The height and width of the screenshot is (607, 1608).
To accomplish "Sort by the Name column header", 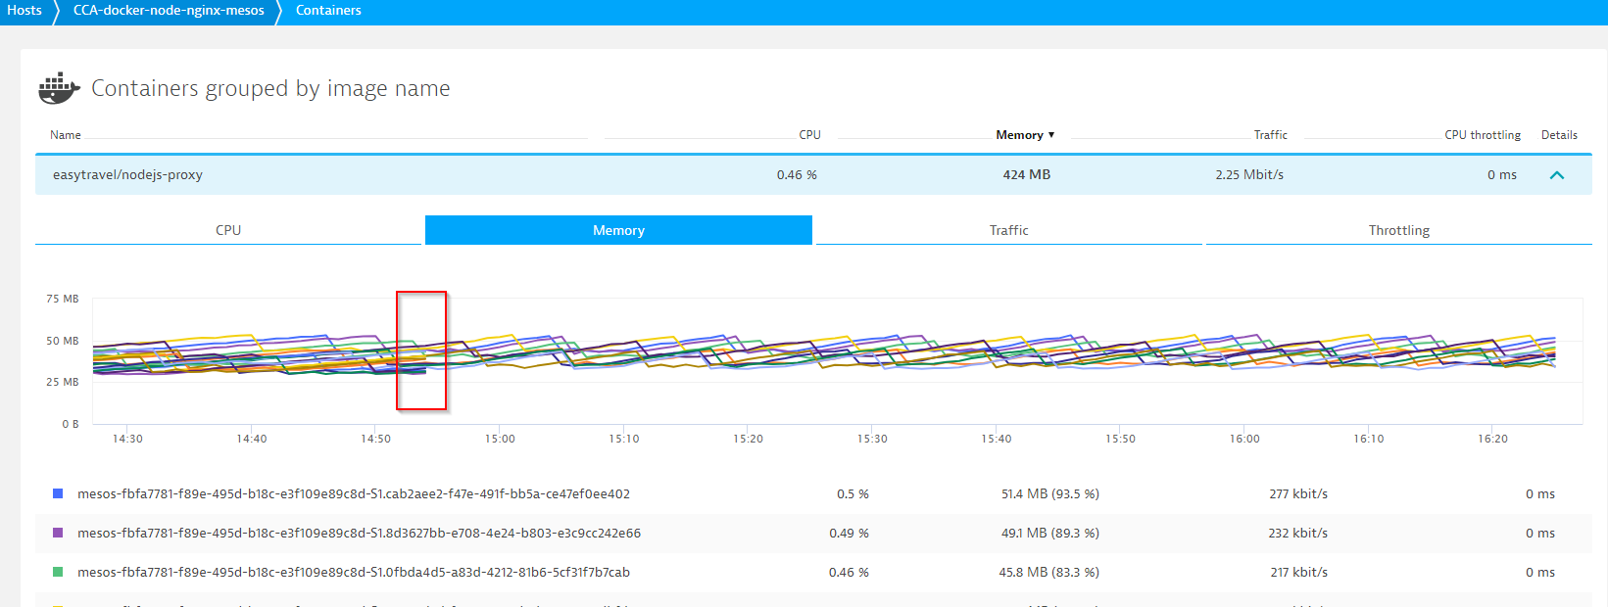I will 66,135.
